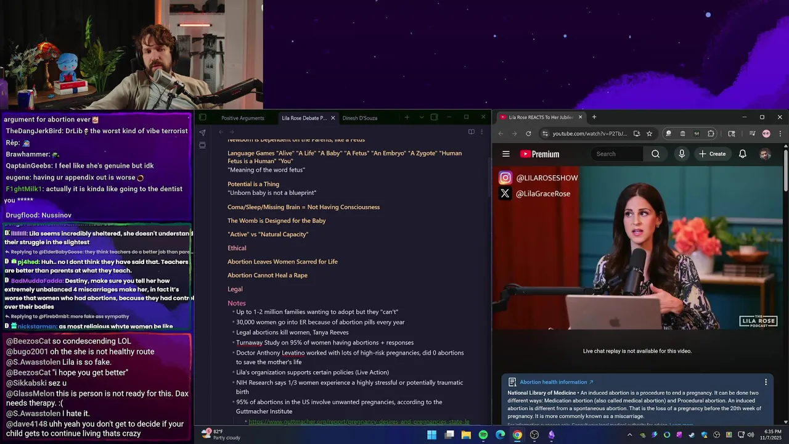Switch Obsidian note to reading view
The height and width of the screenshot is (444, 789).
click(471, 131)
